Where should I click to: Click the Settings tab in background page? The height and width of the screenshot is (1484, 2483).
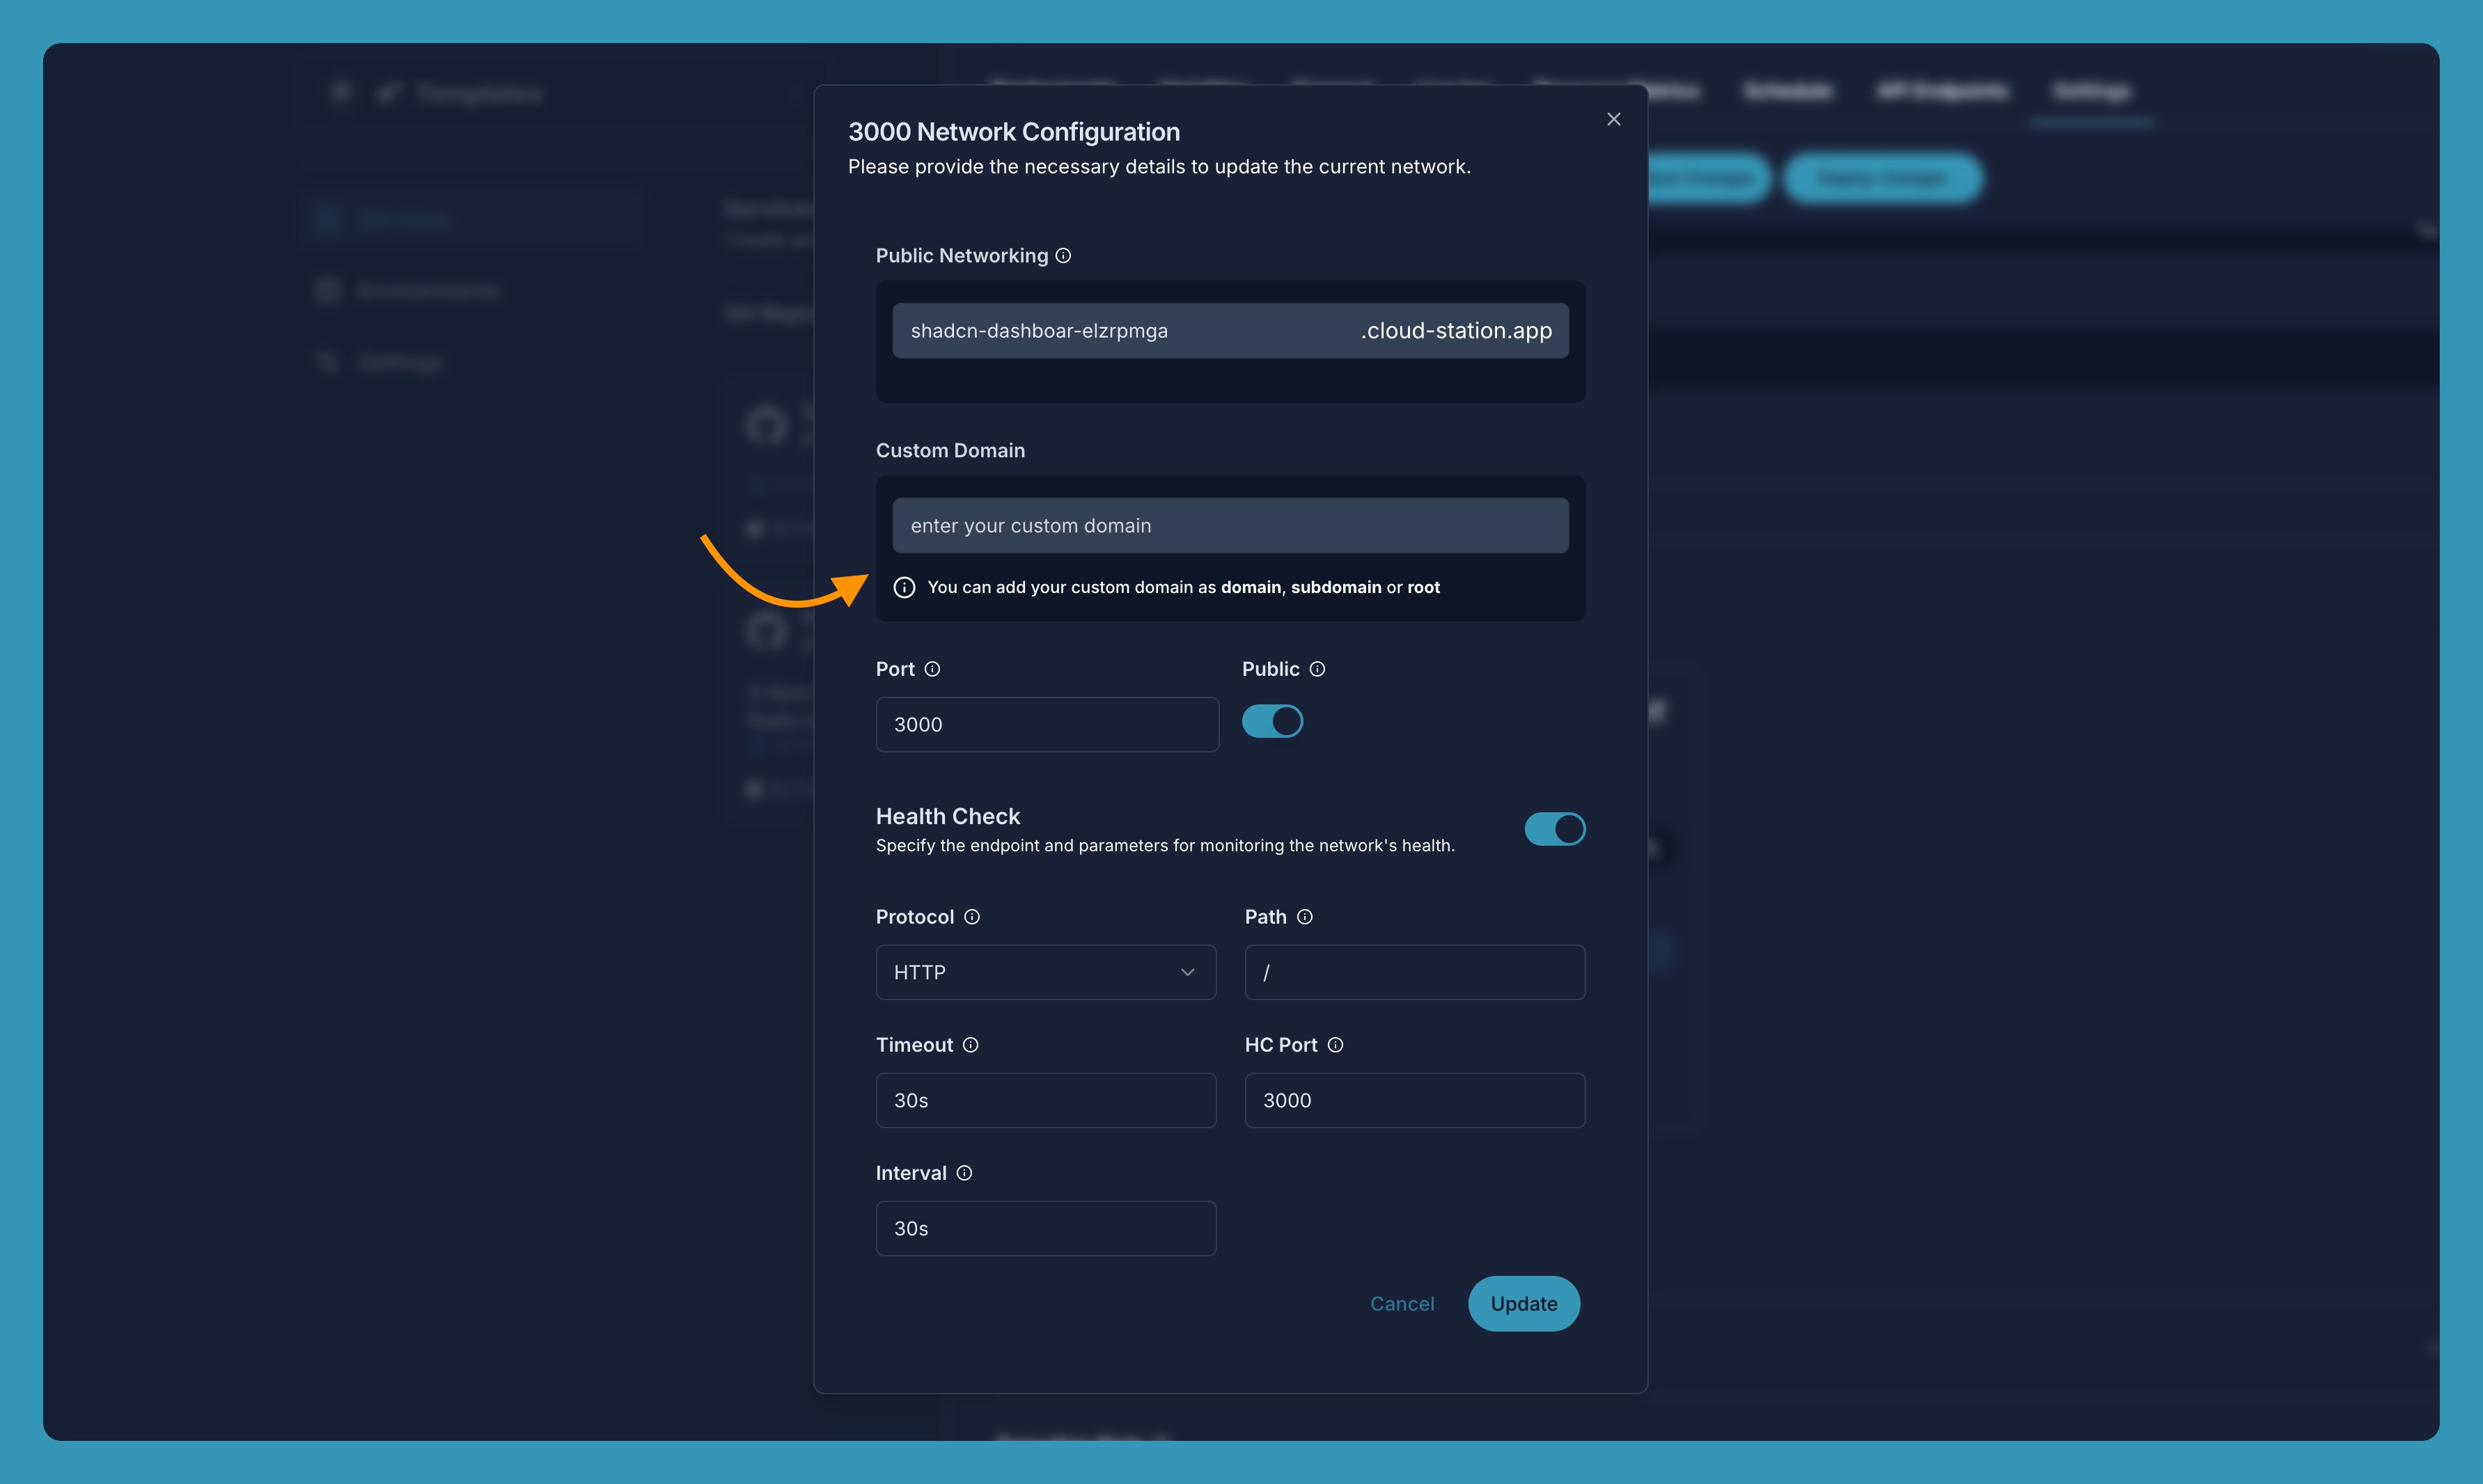[2091, 92]
